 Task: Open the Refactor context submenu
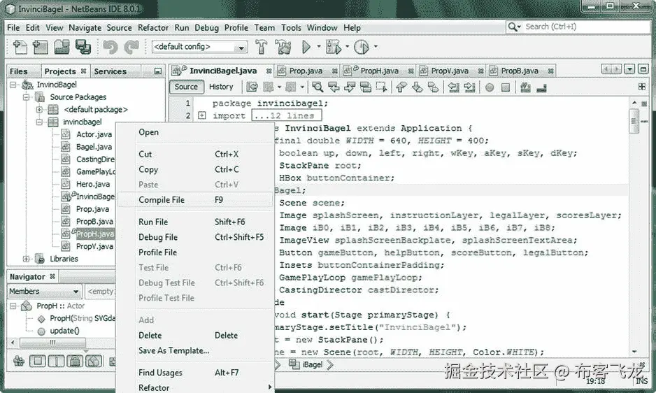click(x=195, y=387)
